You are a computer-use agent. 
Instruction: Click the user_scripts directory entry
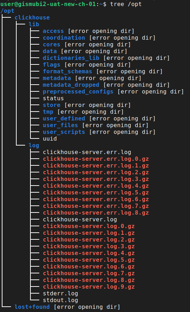64,132
